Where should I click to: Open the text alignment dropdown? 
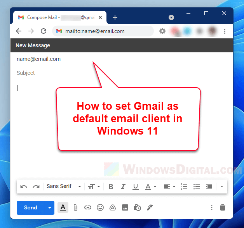click(169, 187)
